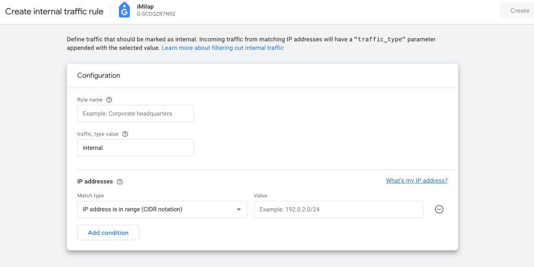Focus the Rule name input field

pyautogui.click(x=136, y=113)
